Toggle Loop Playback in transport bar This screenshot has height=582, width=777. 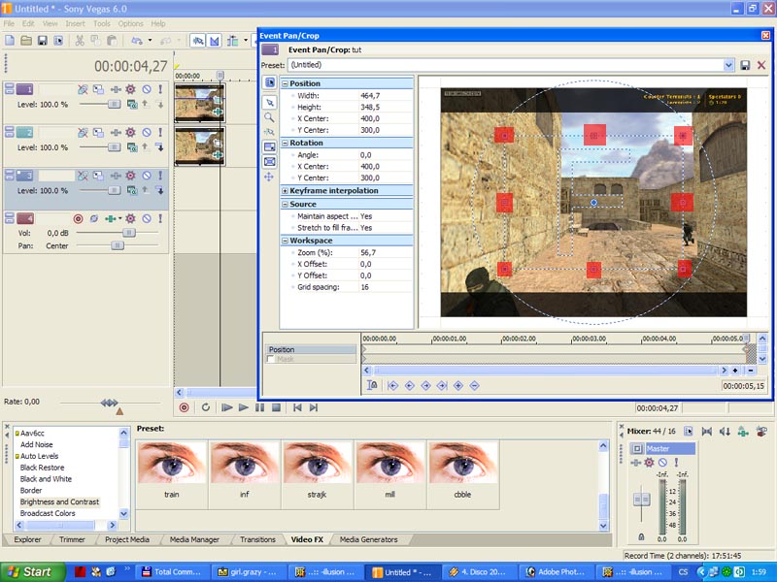(x=206, y=407)
